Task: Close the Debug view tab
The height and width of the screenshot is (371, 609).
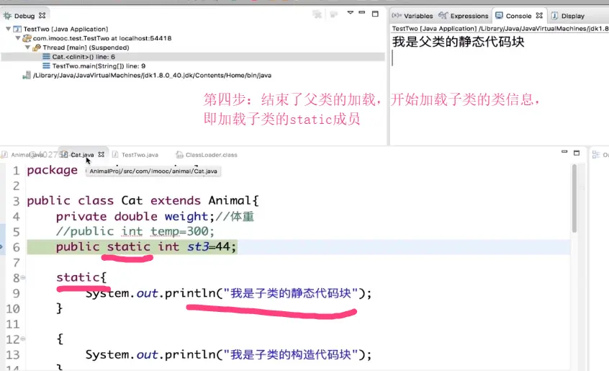Action: click(42, 16)
